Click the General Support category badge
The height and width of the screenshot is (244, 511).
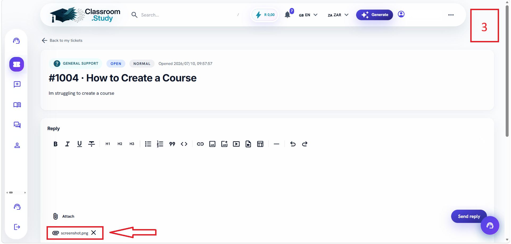click(x=76, y=64)
